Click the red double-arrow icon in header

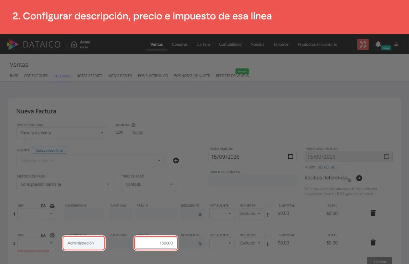coord(363,44)
